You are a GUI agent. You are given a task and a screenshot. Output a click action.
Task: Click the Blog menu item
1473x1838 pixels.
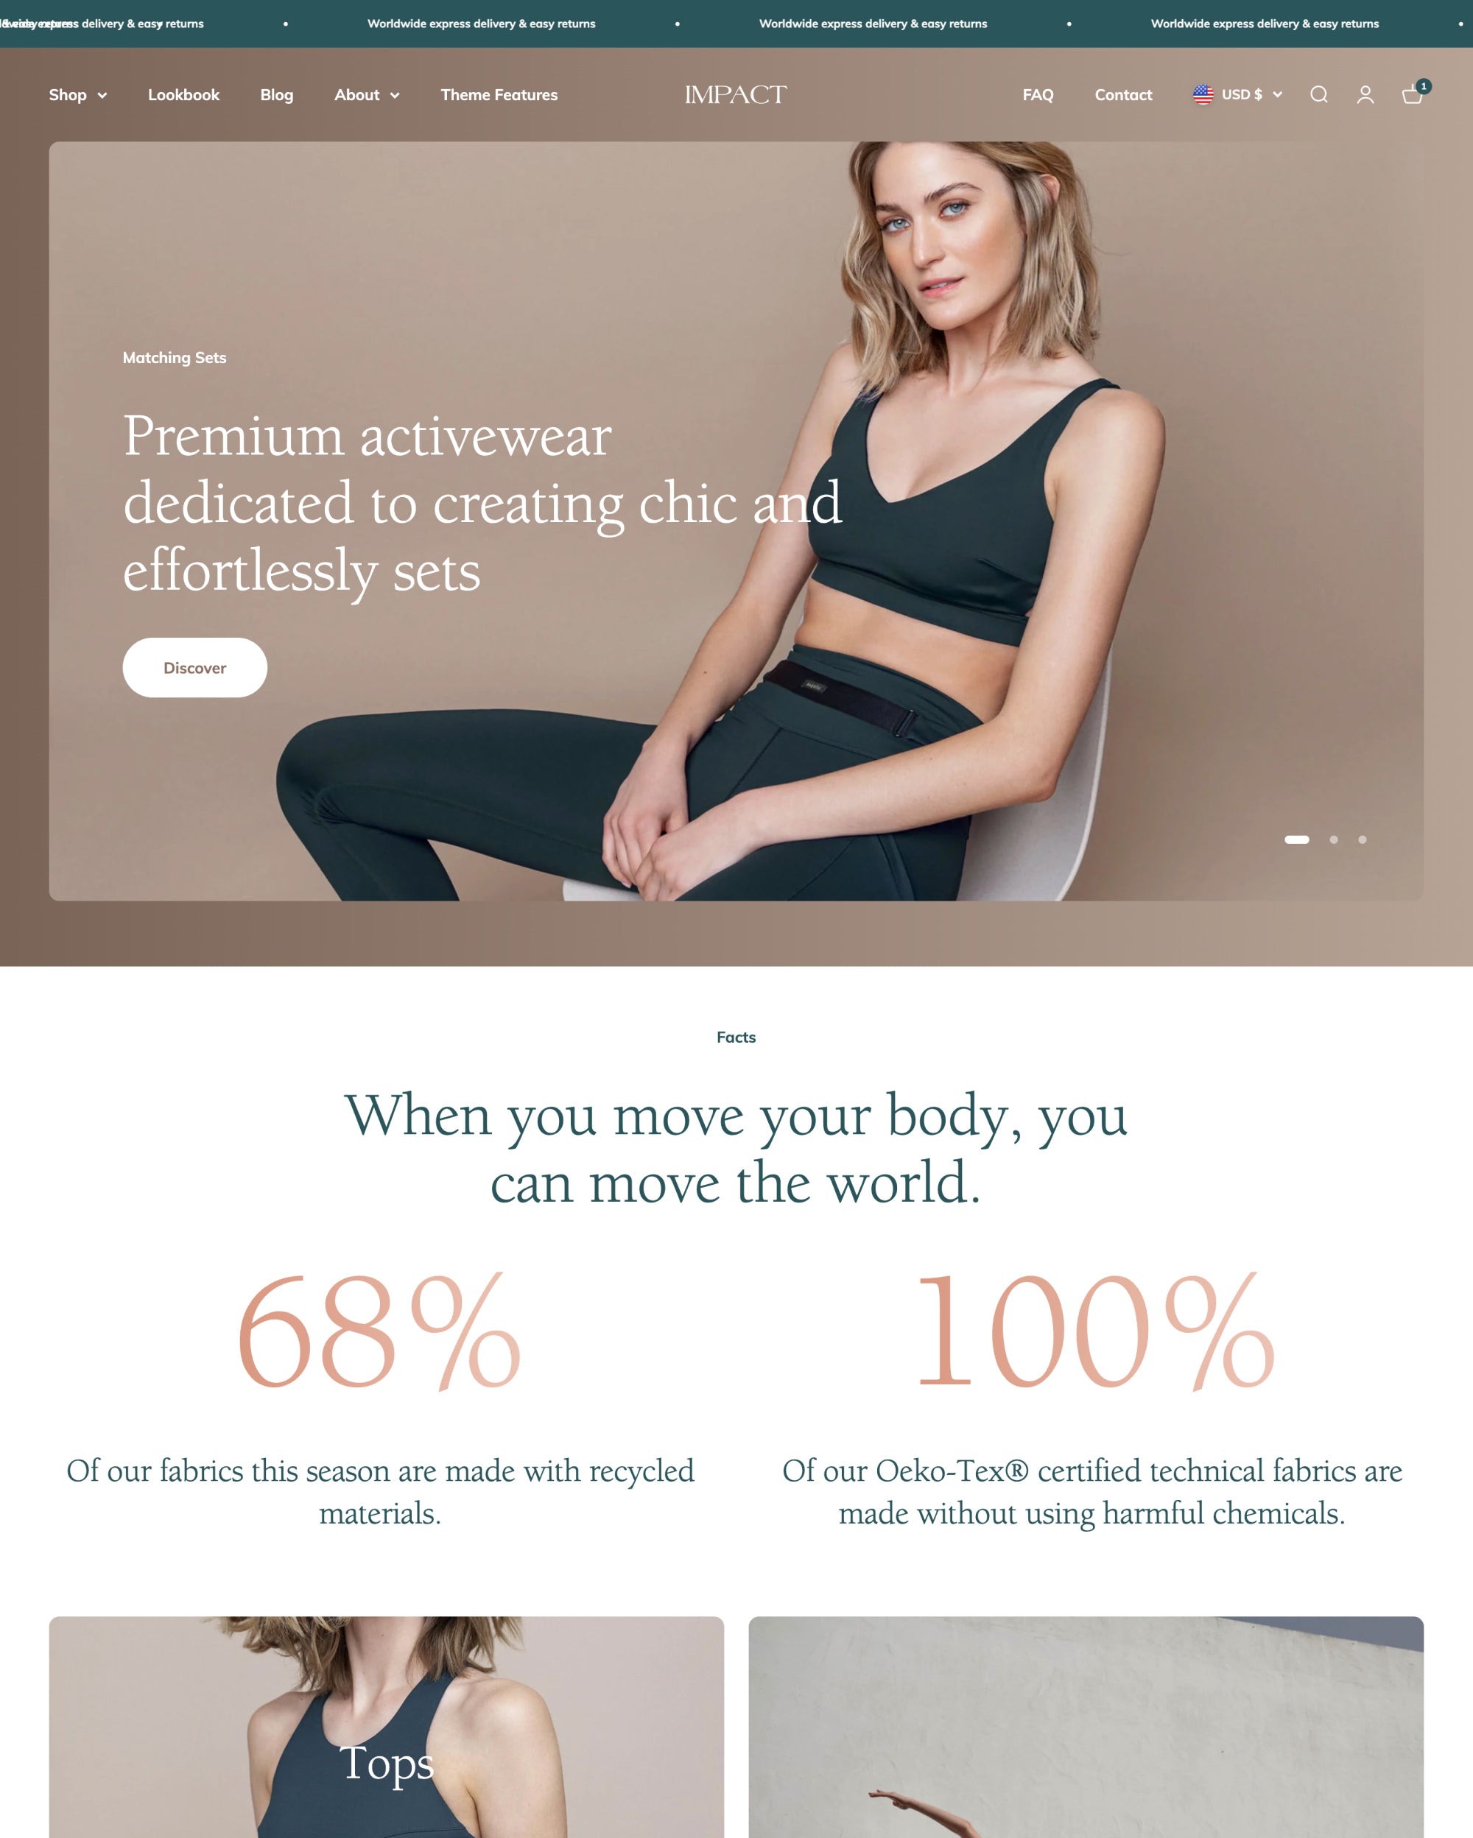277,95
